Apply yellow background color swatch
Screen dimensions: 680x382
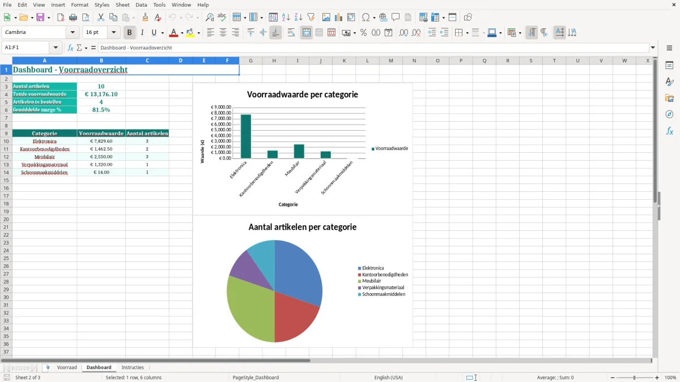click(190, 33)
